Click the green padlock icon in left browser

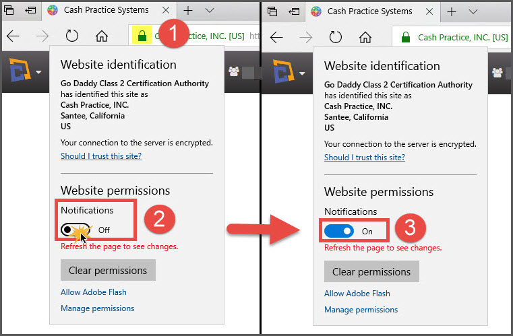(x=142, y=35)
